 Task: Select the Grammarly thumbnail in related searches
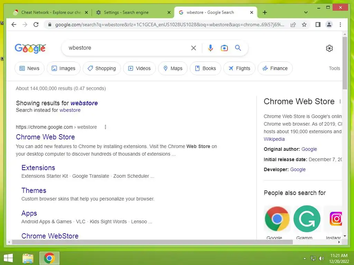(307, 219)
